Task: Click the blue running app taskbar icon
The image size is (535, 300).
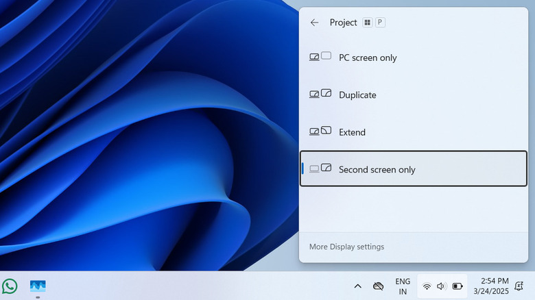Action: [38, 286]
